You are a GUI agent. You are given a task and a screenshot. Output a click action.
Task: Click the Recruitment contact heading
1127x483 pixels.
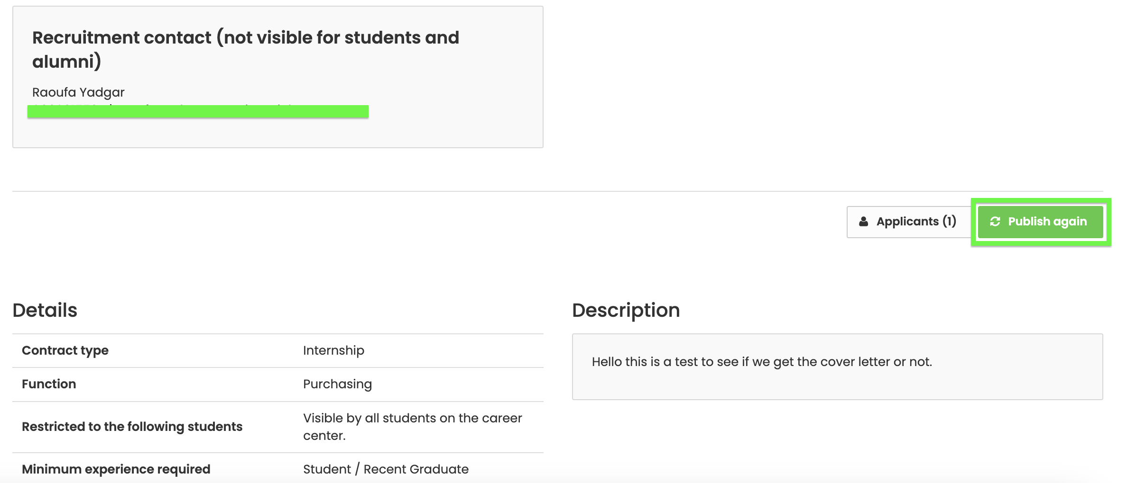[x=246, y=49]
